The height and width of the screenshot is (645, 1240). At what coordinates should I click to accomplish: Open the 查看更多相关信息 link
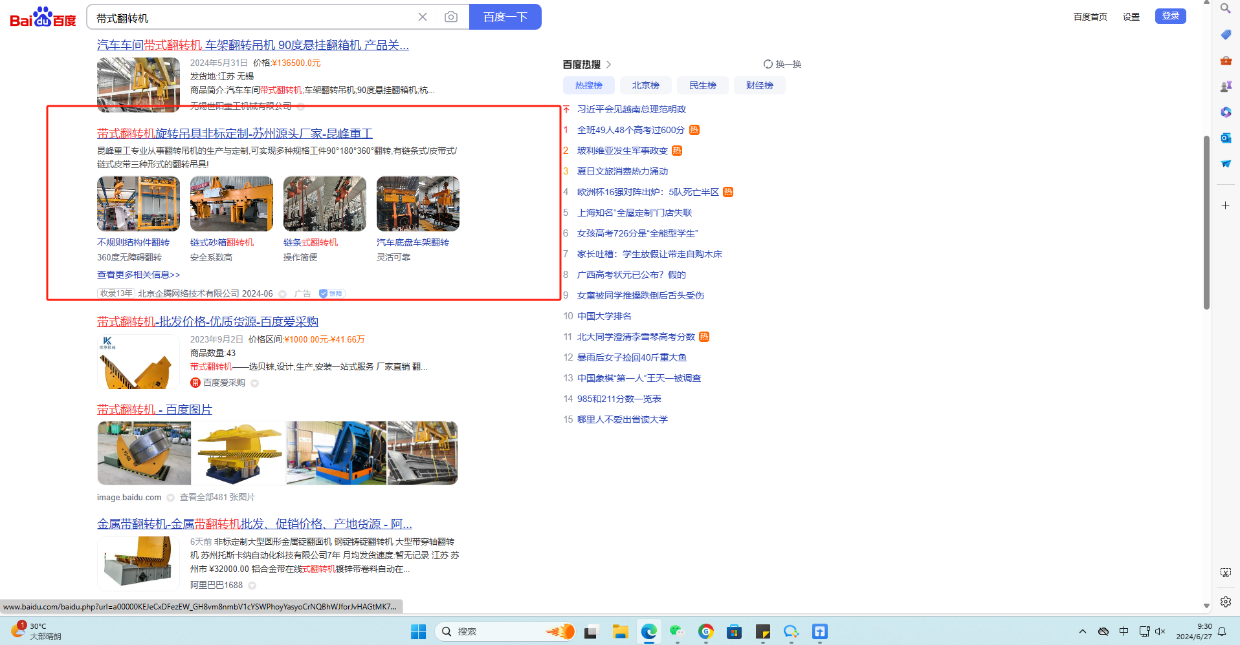click(138, 275)
